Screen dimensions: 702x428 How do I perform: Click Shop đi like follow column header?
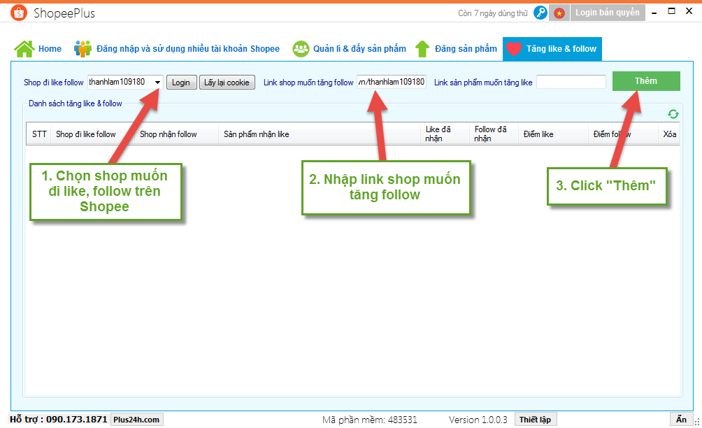pos(92,134)
